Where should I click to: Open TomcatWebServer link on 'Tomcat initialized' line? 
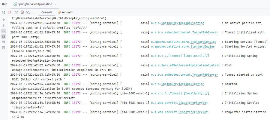(x=205, y=32)
